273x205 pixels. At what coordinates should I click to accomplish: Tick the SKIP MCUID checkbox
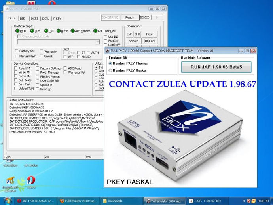click(x=79, y=57)
